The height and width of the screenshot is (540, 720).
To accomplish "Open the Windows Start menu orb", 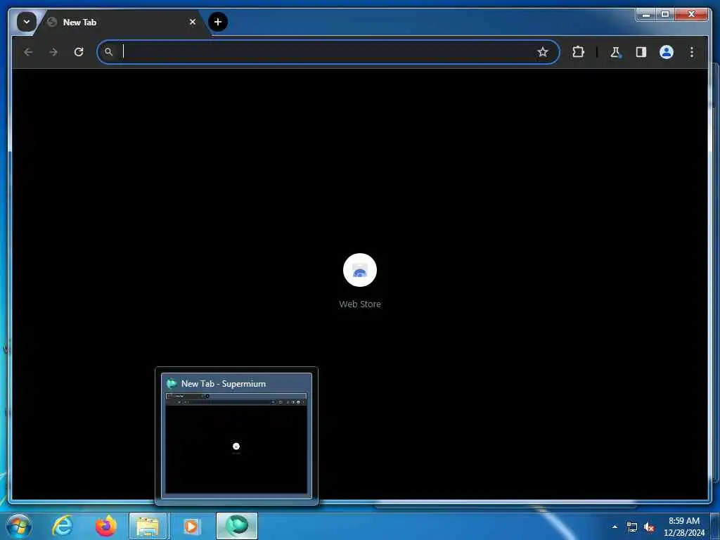I will pos(19,526).
